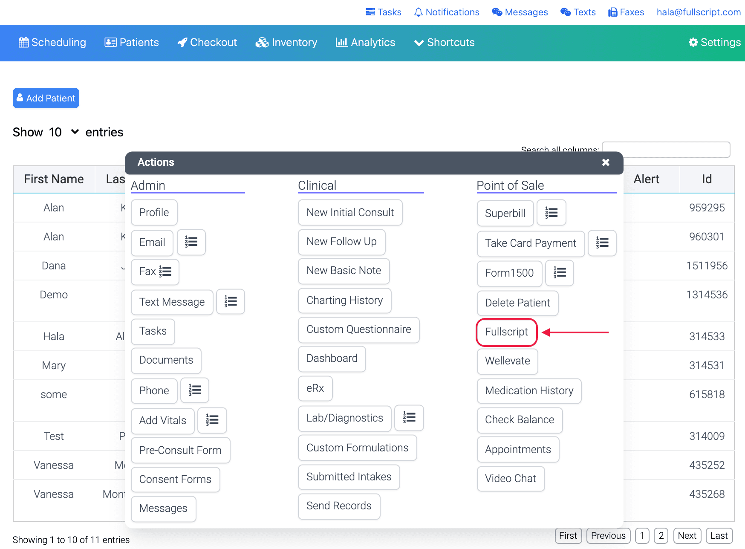Close the Actions dialog
The height and width of the screenshot is (549, 745).
pos(606,162)
